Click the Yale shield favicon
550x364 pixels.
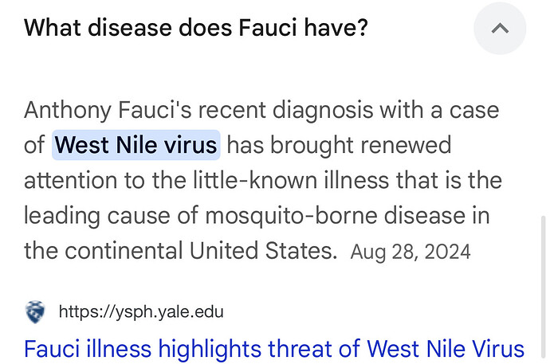point(35,311)
